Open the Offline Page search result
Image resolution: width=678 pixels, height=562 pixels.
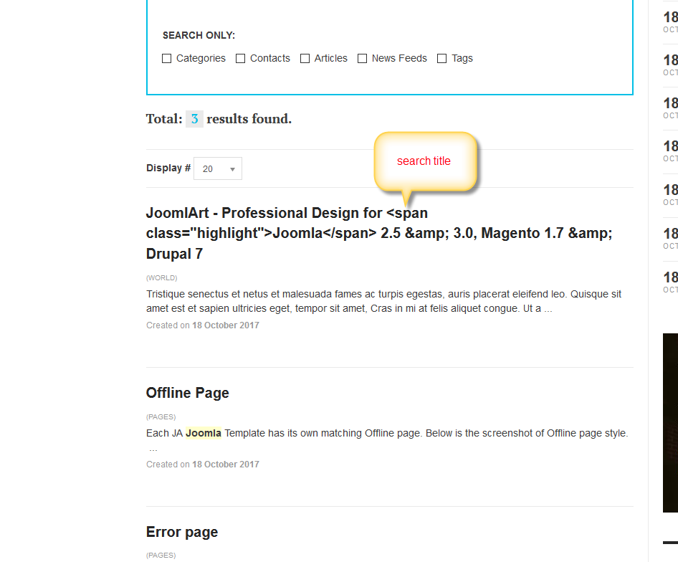[188, 393]
